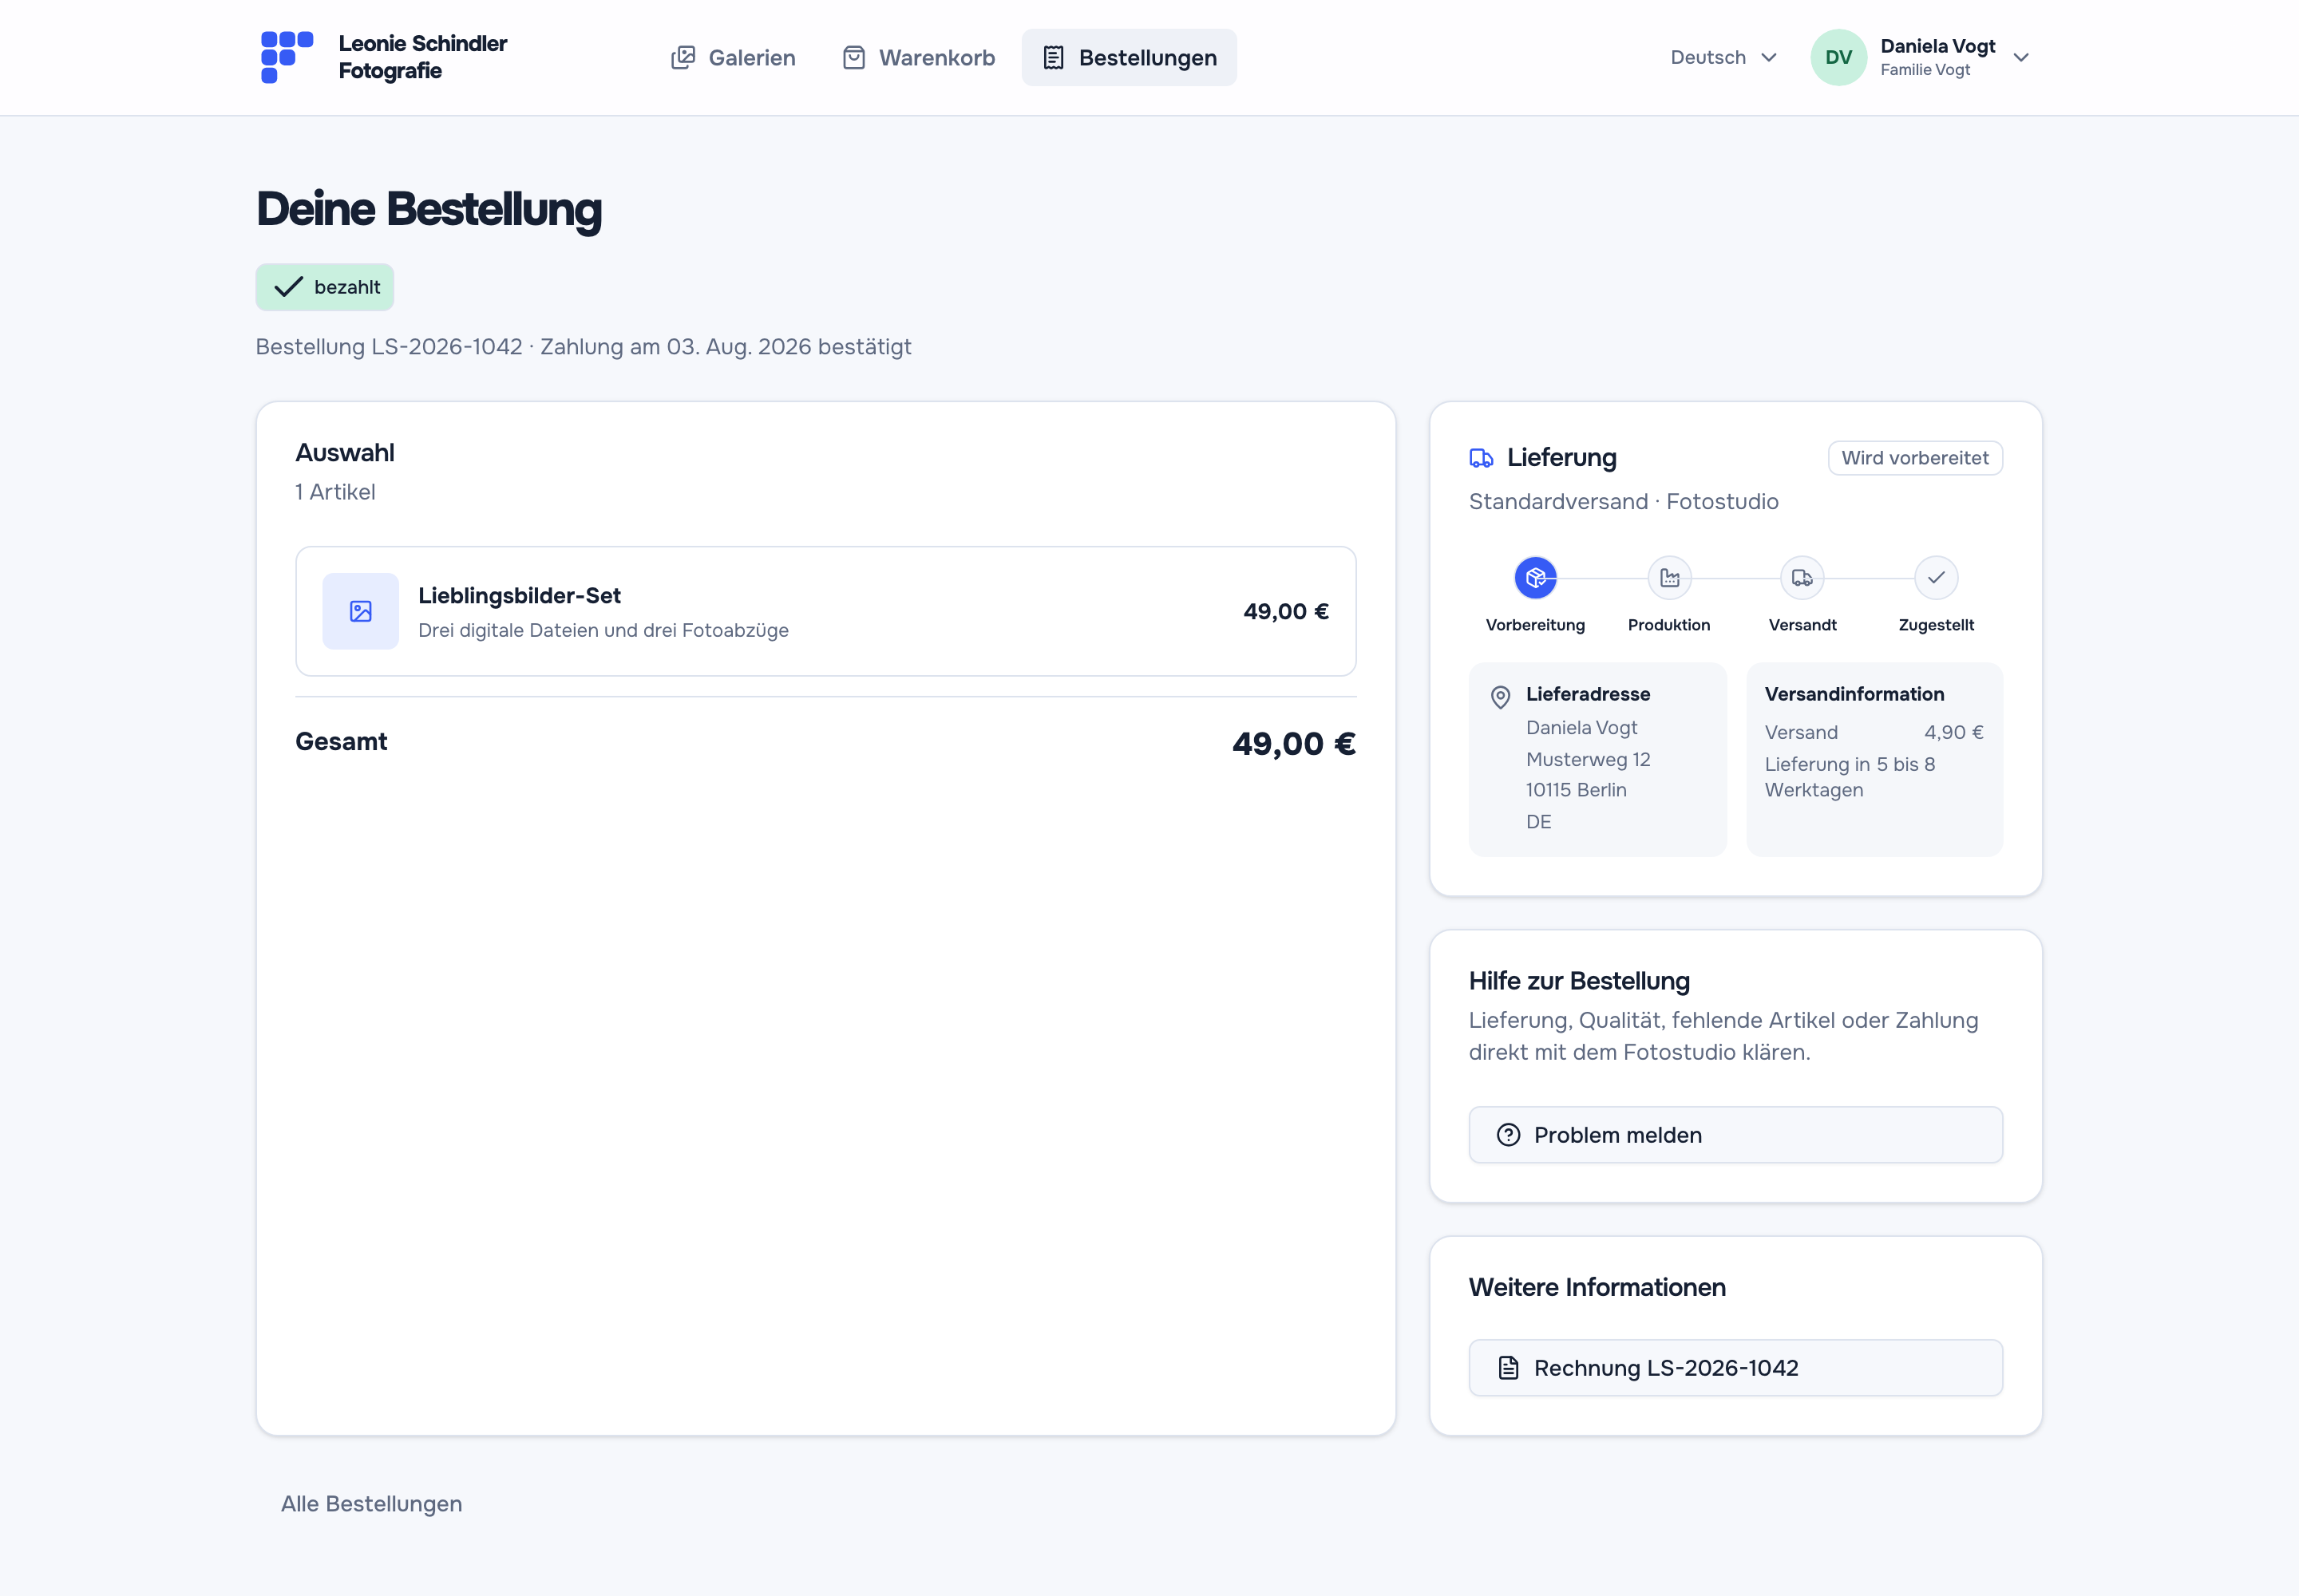
Task: Click the 1 Artikel count text
Action: [335, 492]
